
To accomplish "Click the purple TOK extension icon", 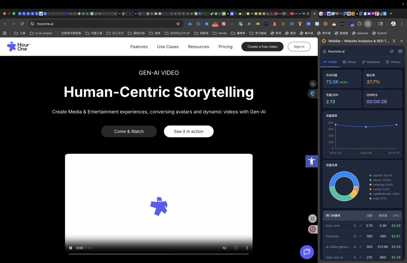I will 308,24.
